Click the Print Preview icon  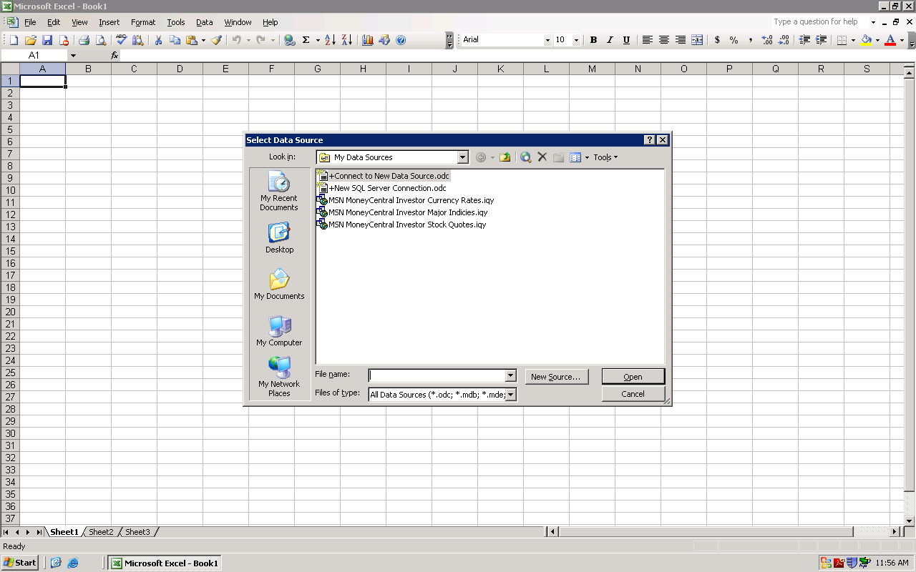pyautogui.click(x=101, y=40)
